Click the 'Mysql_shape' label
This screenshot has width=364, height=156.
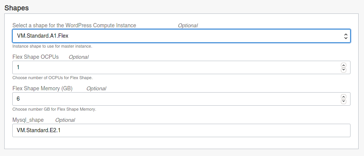click(28, 120)
